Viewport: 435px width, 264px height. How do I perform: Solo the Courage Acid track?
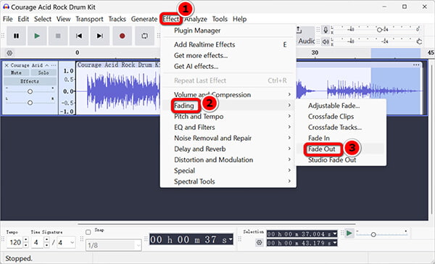(43, 73)
